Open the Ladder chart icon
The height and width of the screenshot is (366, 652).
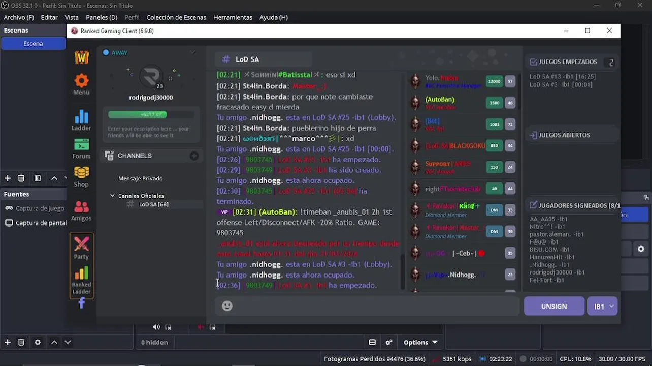tap(81, 116)
